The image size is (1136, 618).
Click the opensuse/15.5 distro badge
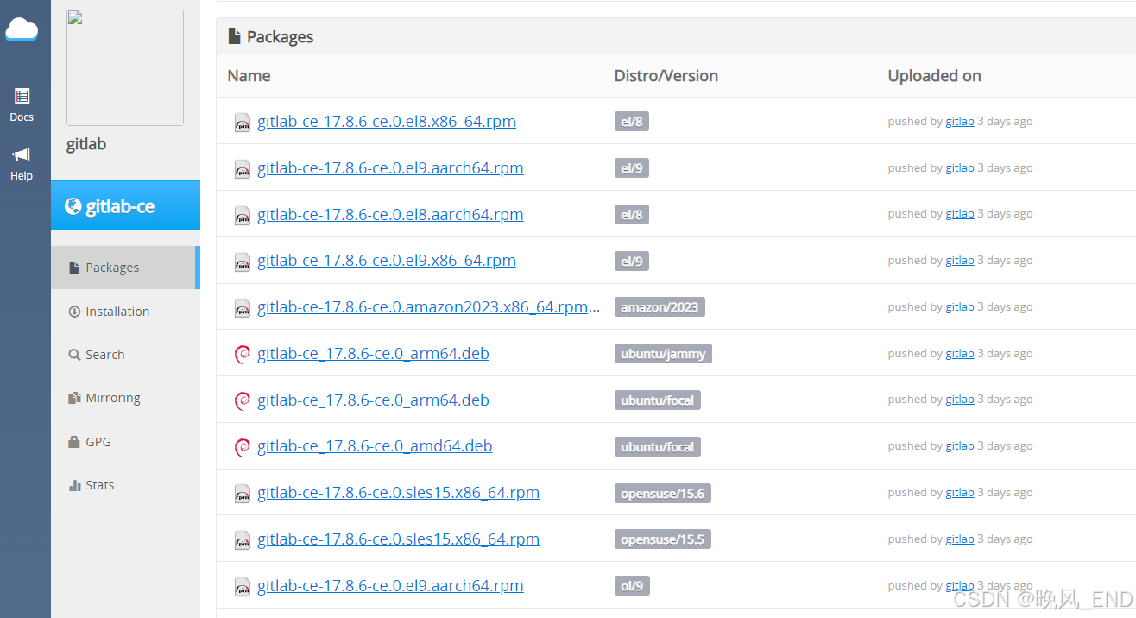(663, 539)
